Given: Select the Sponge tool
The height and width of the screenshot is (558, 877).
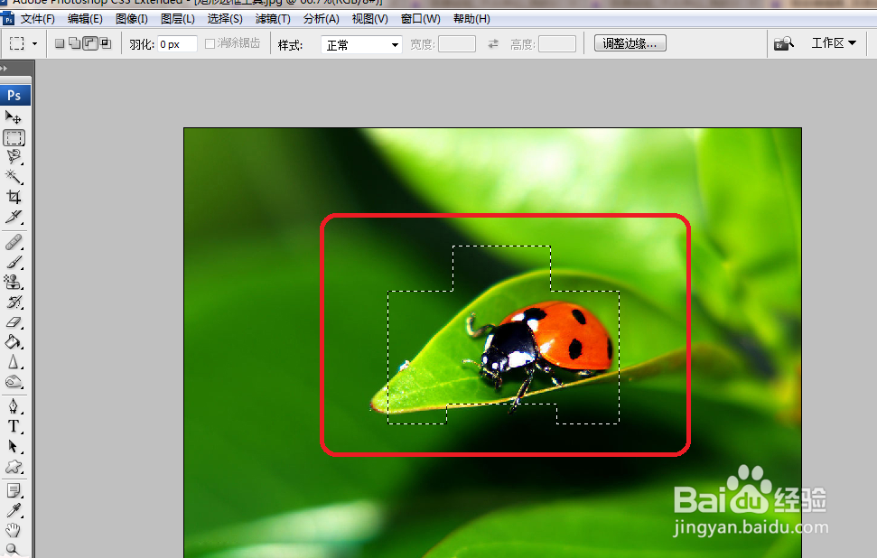Looking at the screenshot, I should pos(14,382).
